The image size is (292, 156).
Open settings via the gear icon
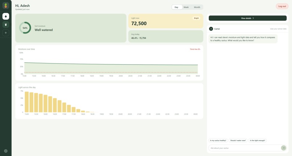[6, 151]
